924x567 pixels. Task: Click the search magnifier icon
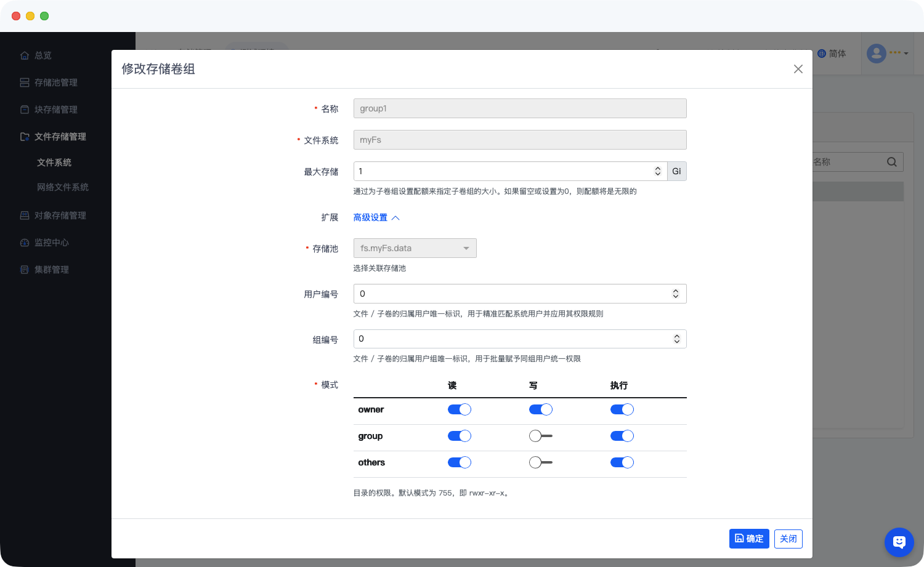(891, 162)
